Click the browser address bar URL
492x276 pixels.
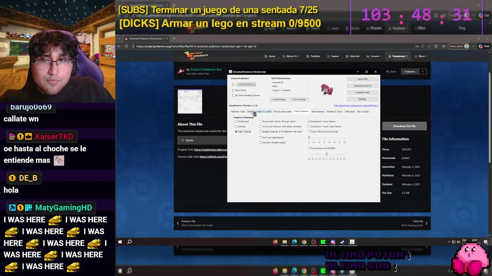[196, 46]
